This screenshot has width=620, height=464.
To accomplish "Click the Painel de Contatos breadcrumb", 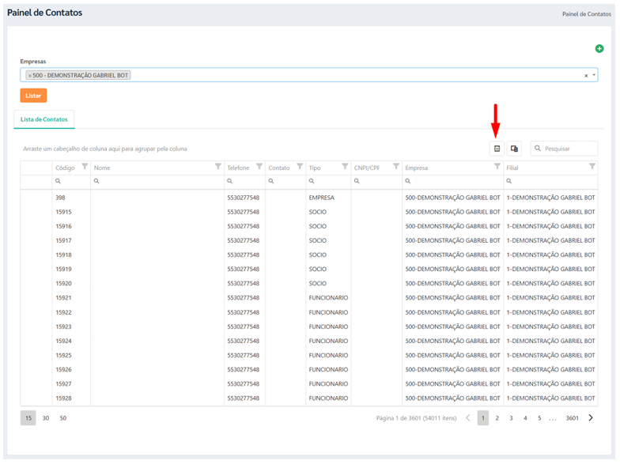I will pyautogui.click(x=587, y=14).
